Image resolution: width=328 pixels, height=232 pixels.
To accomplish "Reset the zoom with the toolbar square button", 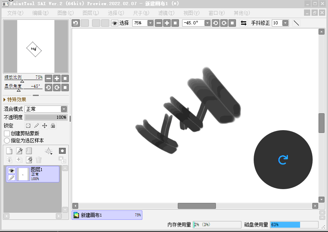I will (x=175, y=23).
